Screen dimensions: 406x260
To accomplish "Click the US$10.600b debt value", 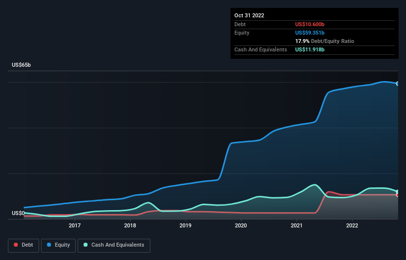I will (x=310, y=24).
